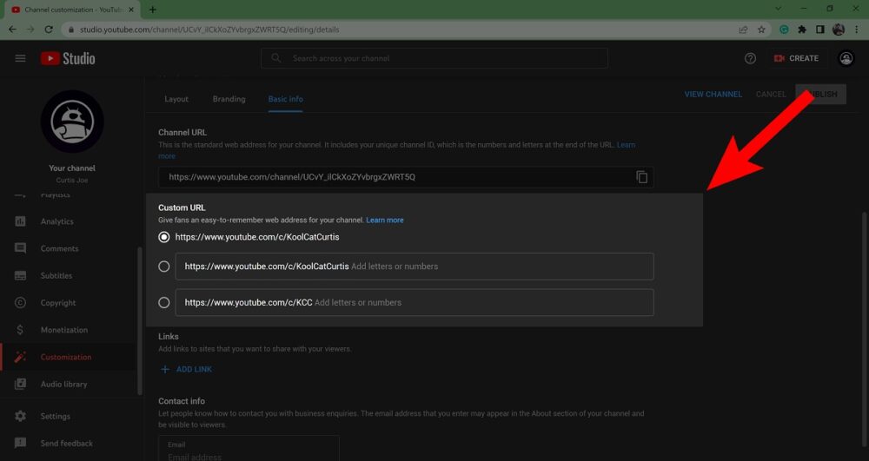The image size is (869, 461).
Task: Open the help question mark icon
Action: tap(750, 58)
